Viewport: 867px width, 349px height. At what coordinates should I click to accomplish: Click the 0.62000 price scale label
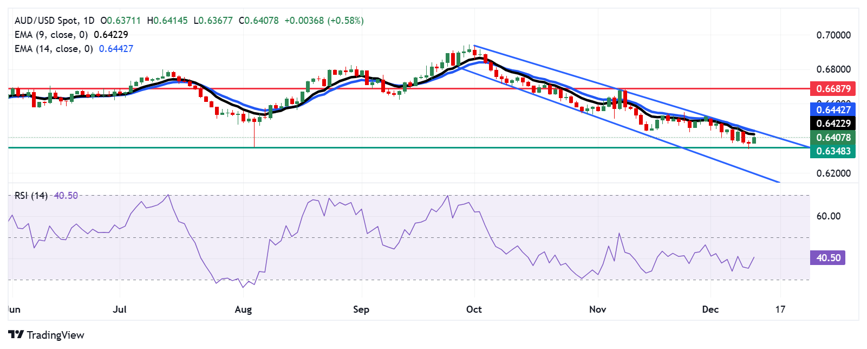(833, 173)
